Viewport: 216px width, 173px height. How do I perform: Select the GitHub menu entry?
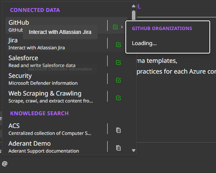[66, 25]
